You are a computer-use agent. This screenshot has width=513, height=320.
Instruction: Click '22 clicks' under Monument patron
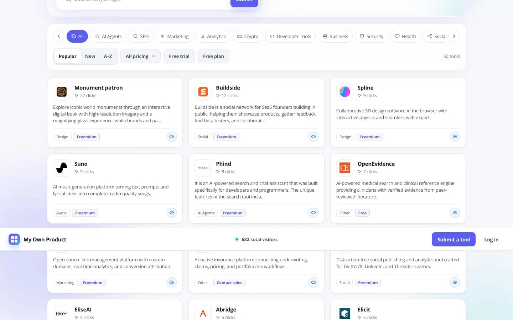88,96
